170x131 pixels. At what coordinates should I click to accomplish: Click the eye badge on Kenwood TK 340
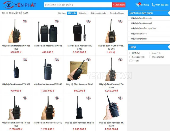click(x=57, y=60)
